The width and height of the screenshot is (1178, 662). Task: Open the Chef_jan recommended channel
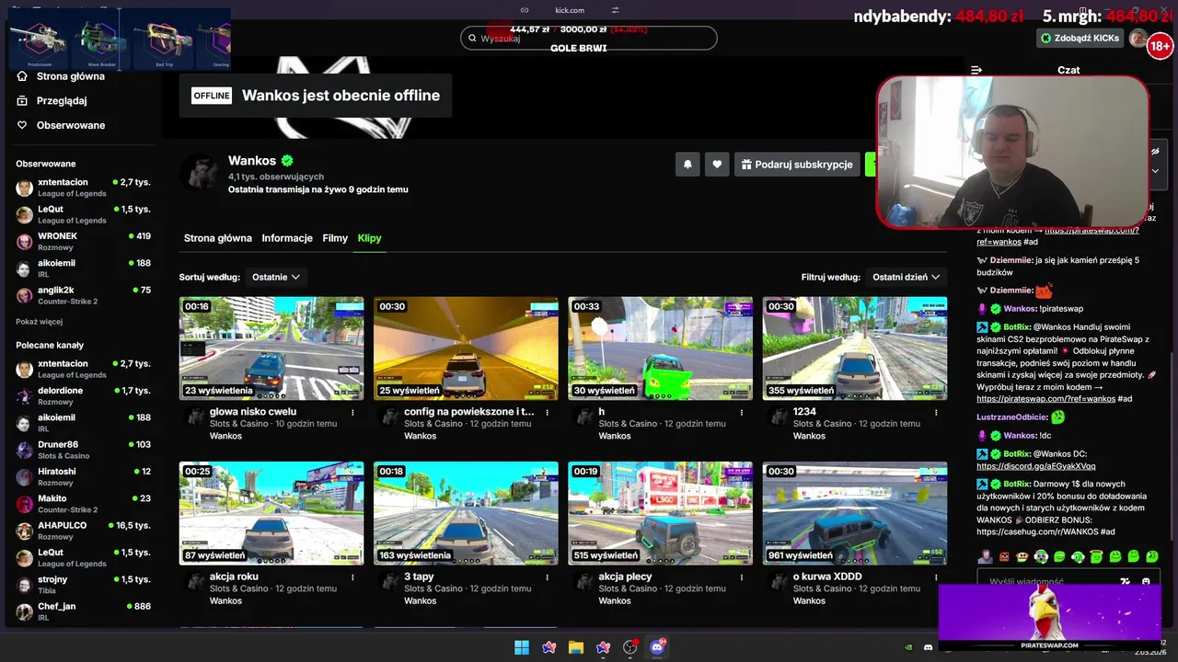coord(83,611)
